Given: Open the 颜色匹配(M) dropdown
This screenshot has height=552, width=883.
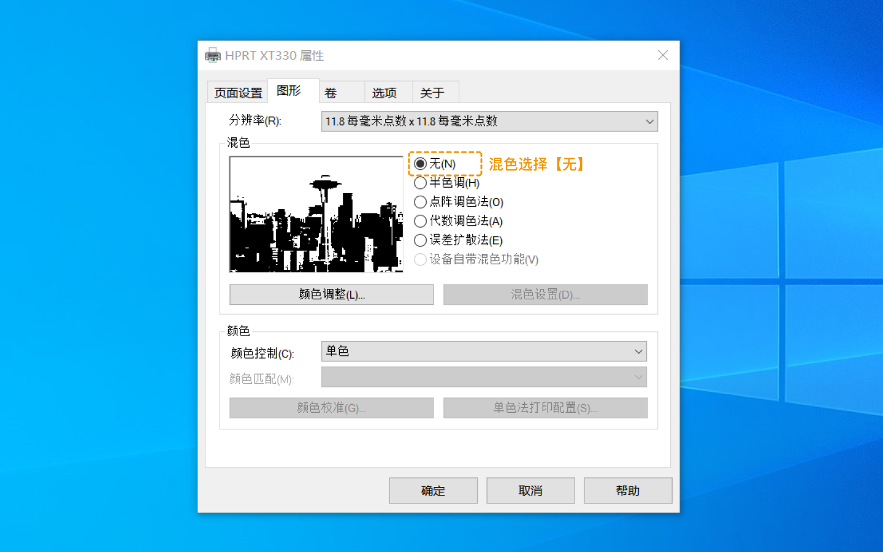Looking at the screenshot, I should (484, 377).
